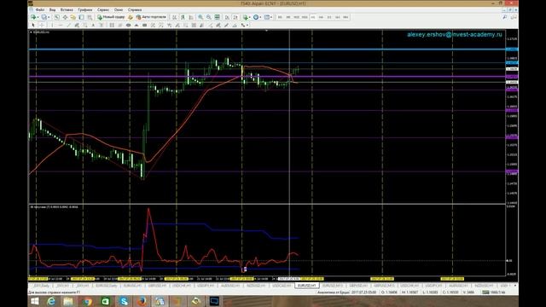Open the Сервис menu
This screenshot has width=546, height=307.
103,9
